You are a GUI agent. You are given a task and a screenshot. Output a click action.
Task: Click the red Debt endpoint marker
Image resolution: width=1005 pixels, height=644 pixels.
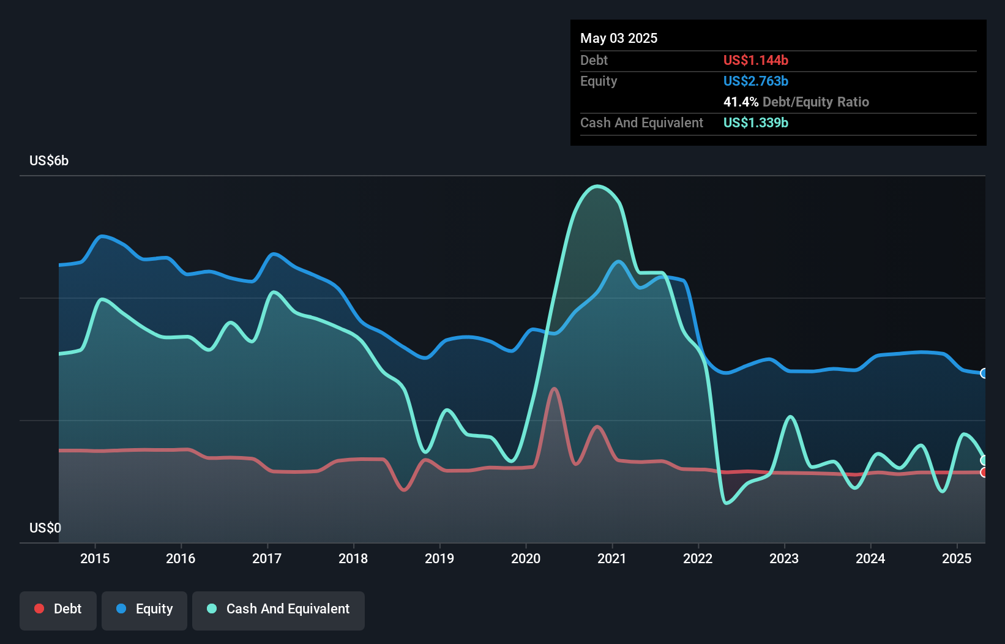(x=984, y=473)
